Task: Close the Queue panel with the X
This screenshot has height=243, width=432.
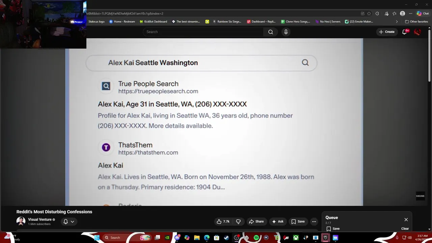Action: click(x=406, y=219)
